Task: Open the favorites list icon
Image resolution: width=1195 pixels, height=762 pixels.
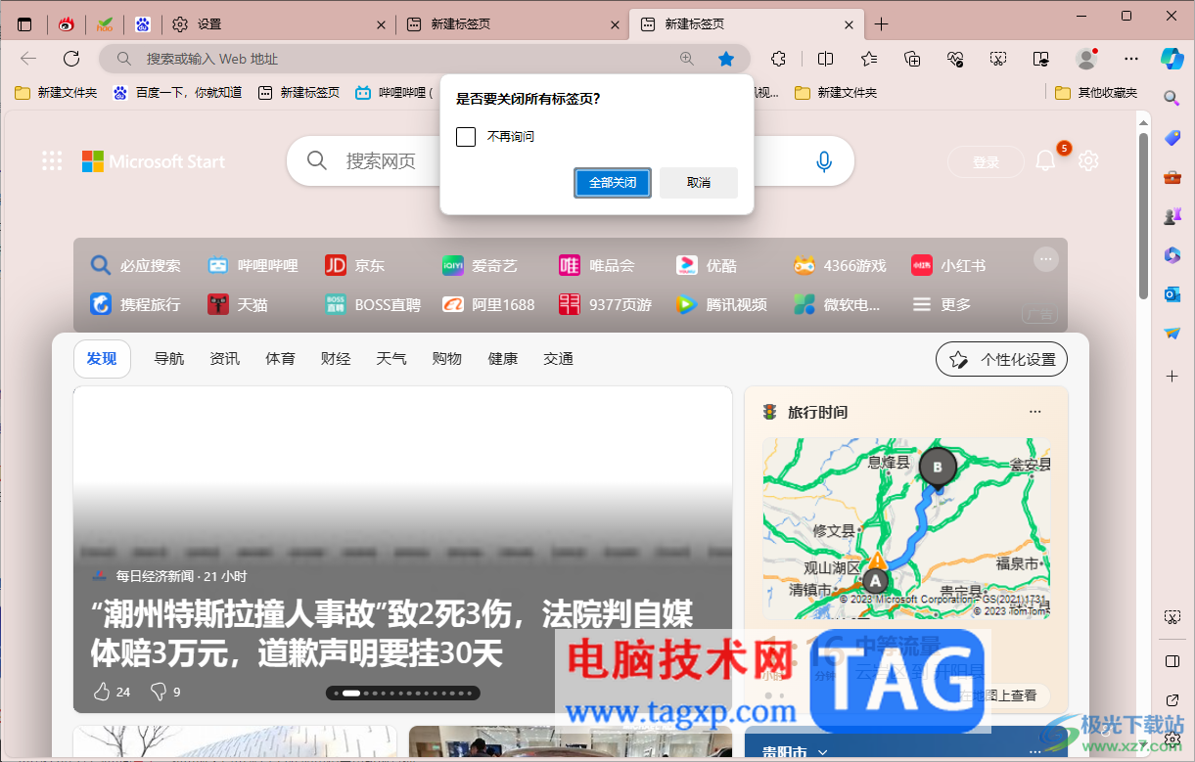Action: click(869, 59)
